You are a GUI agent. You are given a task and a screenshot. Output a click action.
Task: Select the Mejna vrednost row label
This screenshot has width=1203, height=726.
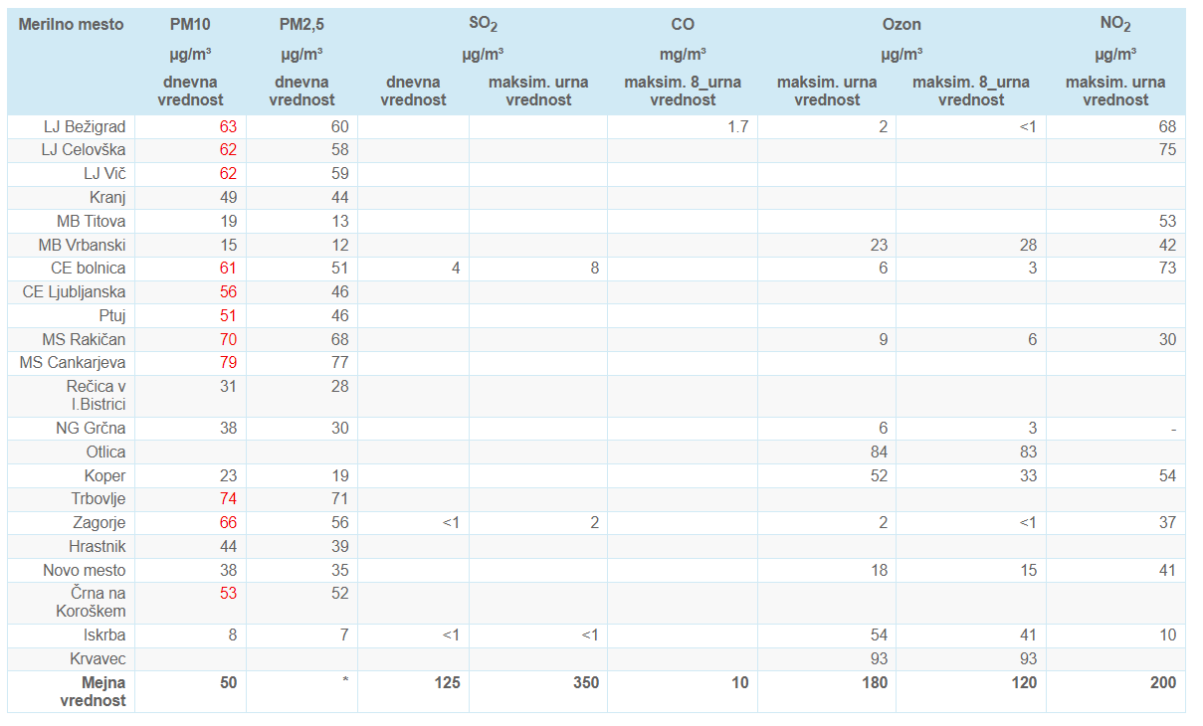click(93, 690)
